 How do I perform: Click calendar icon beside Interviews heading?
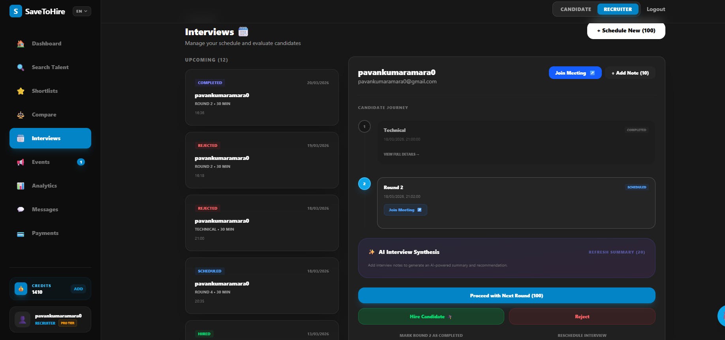click(243, 32)
